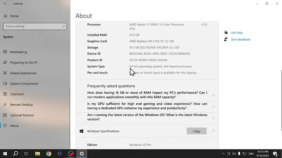Open the Home page icon
282x158 pixels.
[x=5, y=16]
